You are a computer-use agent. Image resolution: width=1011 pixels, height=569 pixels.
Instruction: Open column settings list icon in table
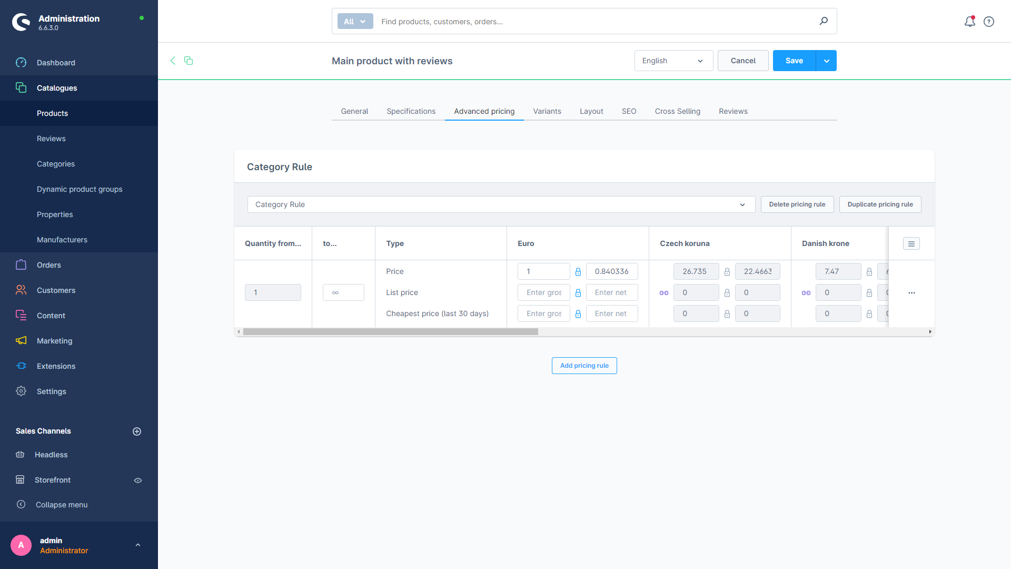(911, 243)
